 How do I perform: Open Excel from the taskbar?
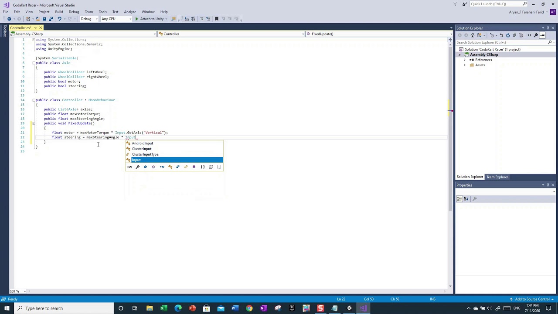pos(163,308)
